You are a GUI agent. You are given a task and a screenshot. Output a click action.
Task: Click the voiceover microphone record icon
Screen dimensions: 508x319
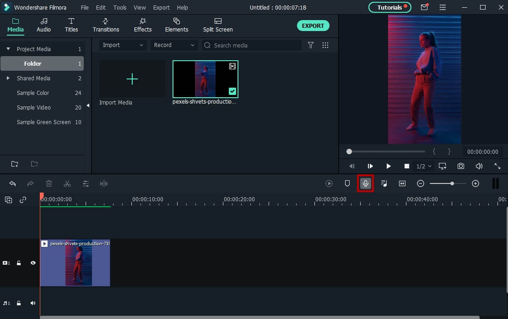(x=366, y=183)
